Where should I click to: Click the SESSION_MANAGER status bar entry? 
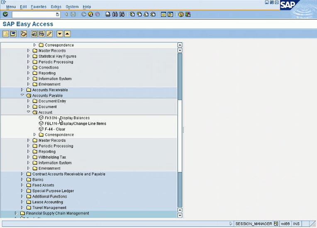(x=254, y=224)
